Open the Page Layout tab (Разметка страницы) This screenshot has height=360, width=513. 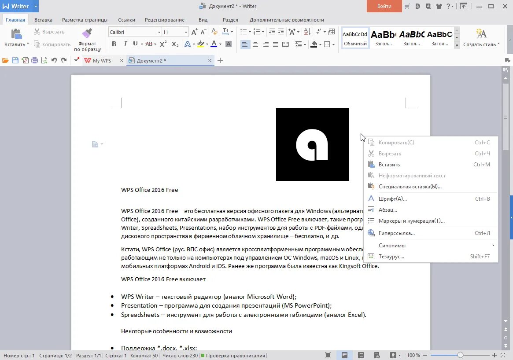click(x=85, y=20)
